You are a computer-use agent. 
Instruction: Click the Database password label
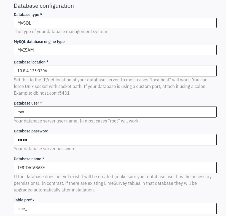(31, 131)
